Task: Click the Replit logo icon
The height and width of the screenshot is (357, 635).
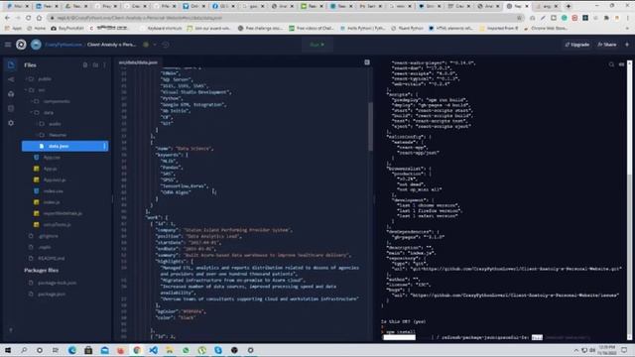Action: click(21, 45)
